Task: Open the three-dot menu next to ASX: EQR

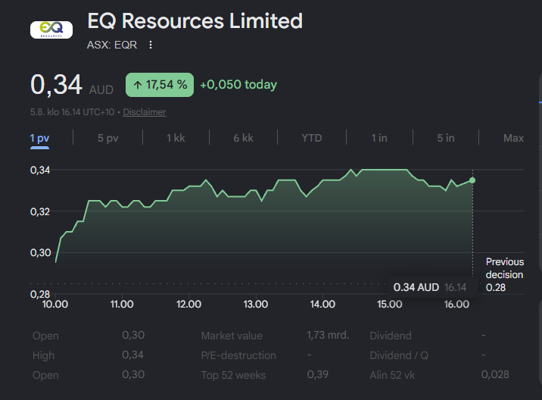Action: pos(151,45)
